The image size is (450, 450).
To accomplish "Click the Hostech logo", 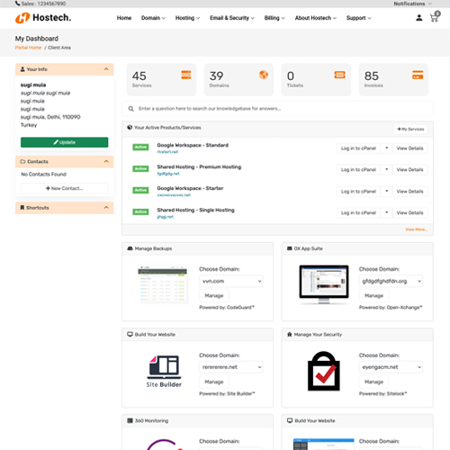I will point(43,18).
